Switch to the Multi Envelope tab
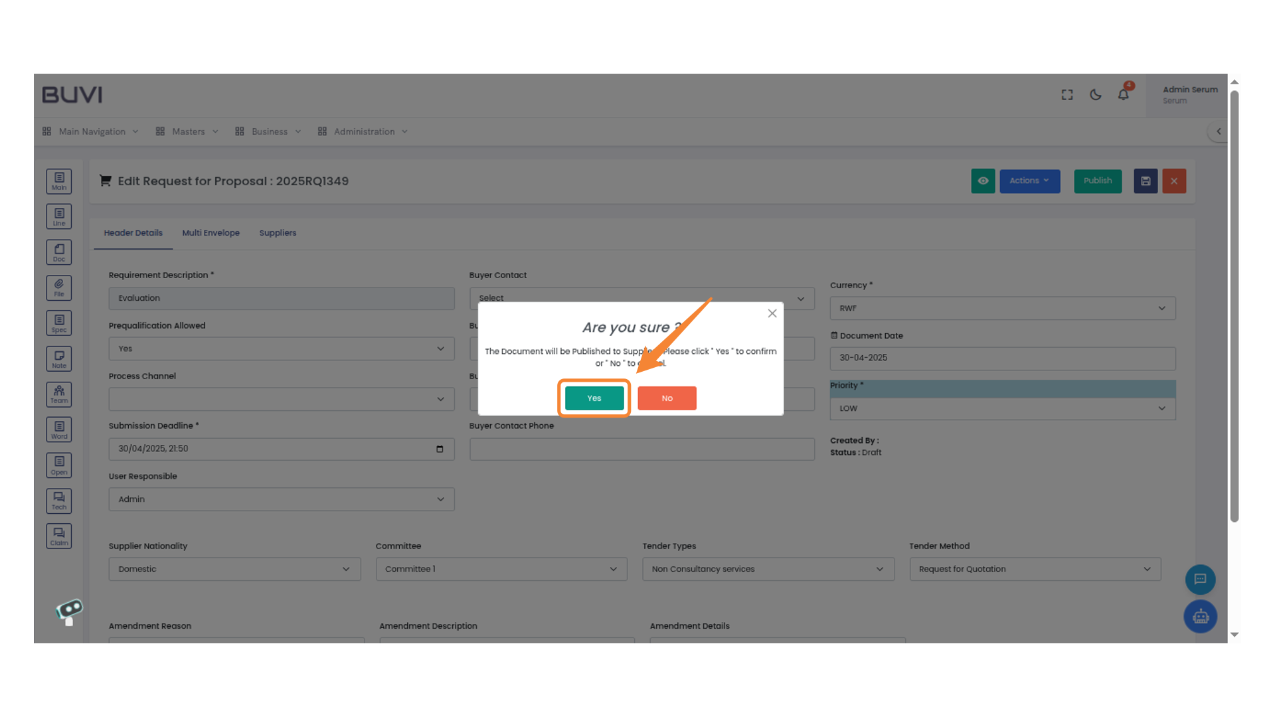Viewport: 1275px width, 717px height. click(x=211, y=233)
